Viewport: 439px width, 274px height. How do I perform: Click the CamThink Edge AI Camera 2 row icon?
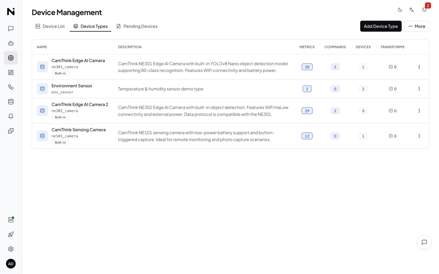42,111
